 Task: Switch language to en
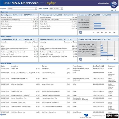(112, 10)
